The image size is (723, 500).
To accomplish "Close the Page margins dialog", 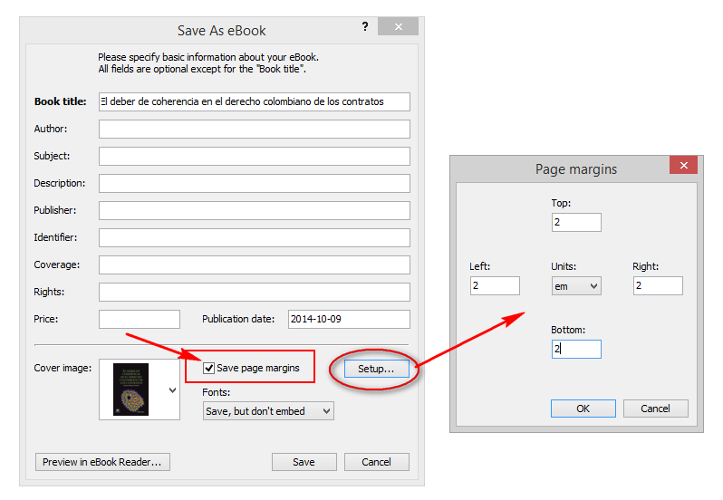I will (682, 166).
